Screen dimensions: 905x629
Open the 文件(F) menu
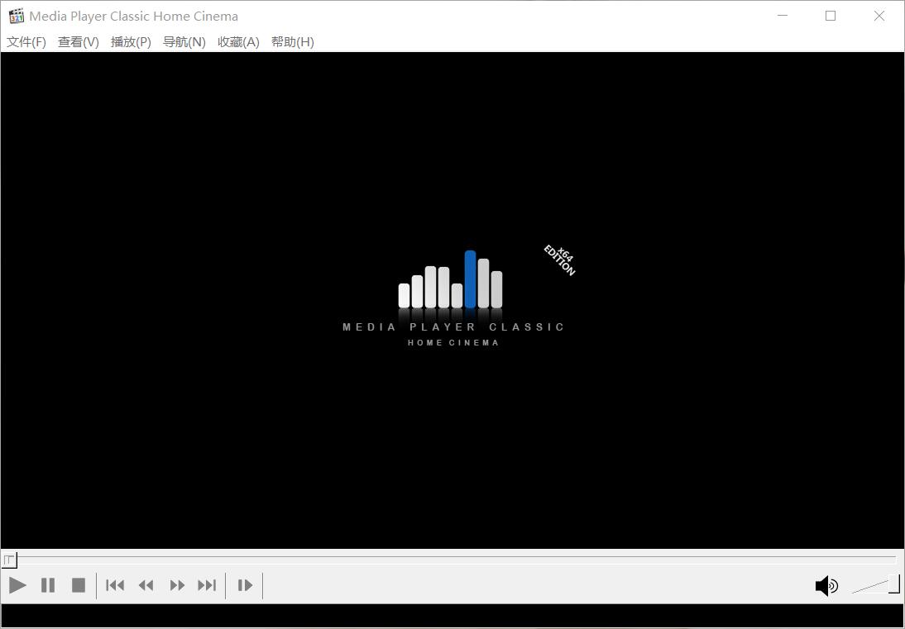[26, 42]
